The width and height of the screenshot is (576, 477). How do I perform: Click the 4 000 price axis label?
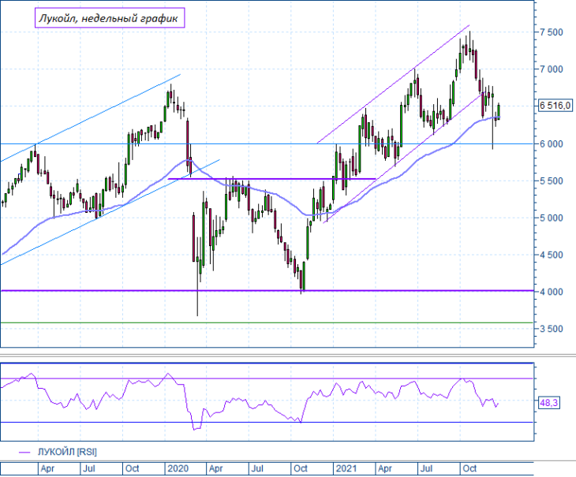pyautogui.click(x=551, y=292)
